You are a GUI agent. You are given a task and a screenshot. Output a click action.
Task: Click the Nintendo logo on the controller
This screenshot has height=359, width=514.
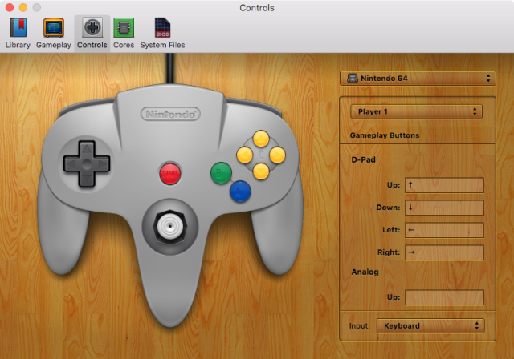tap(170, 114)
